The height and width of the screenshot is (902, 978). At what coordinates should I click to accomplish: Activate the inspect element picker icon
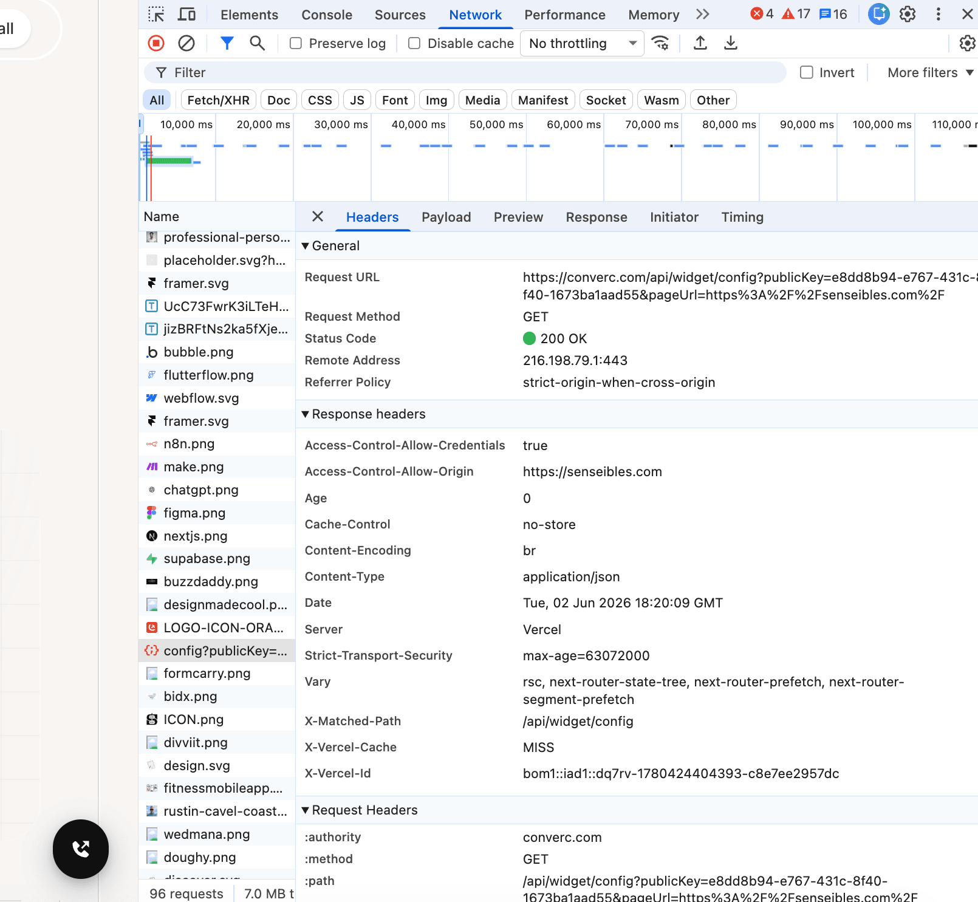(156, 14)
